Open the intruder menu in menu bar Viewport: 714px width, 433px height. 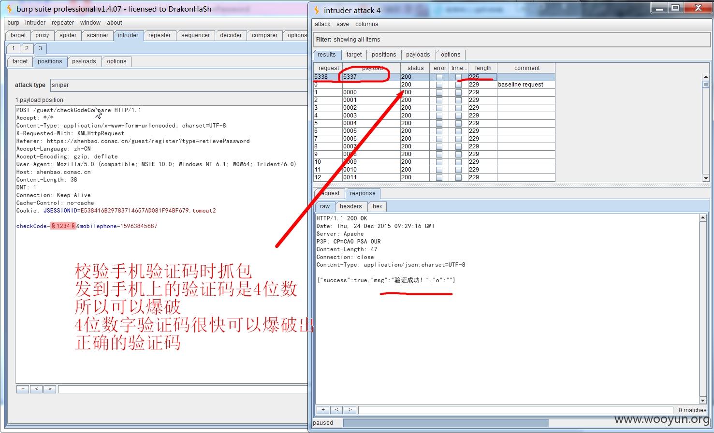[x=35, y=23]
